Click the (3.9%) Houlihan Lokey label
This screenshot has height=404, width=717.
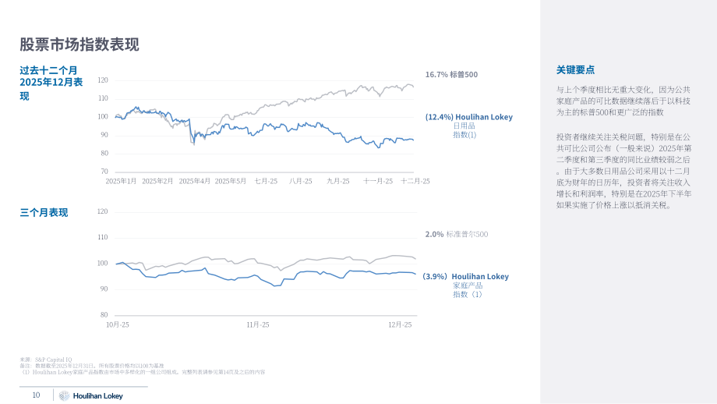pyautogui.click(x=465, y=276)
